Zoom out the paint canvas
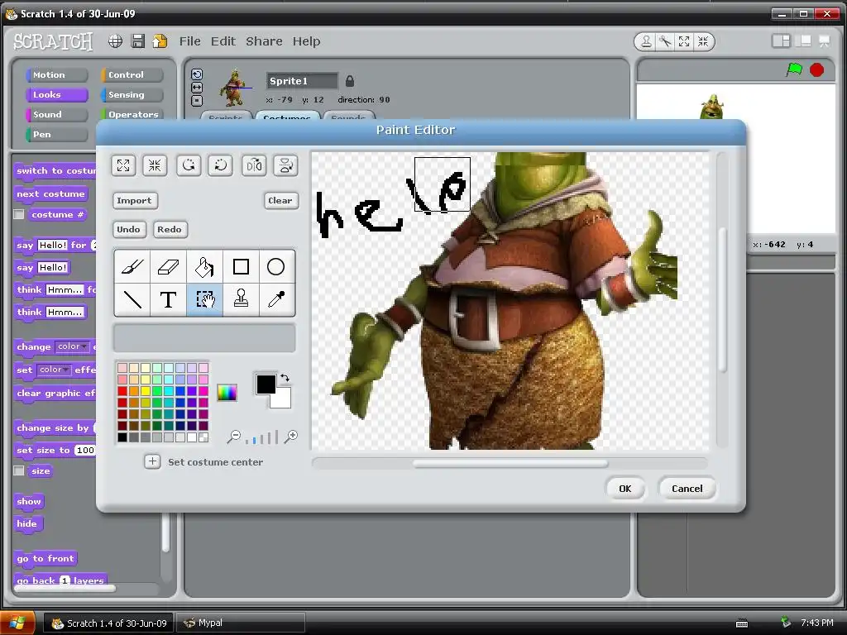 coord(234,437)
